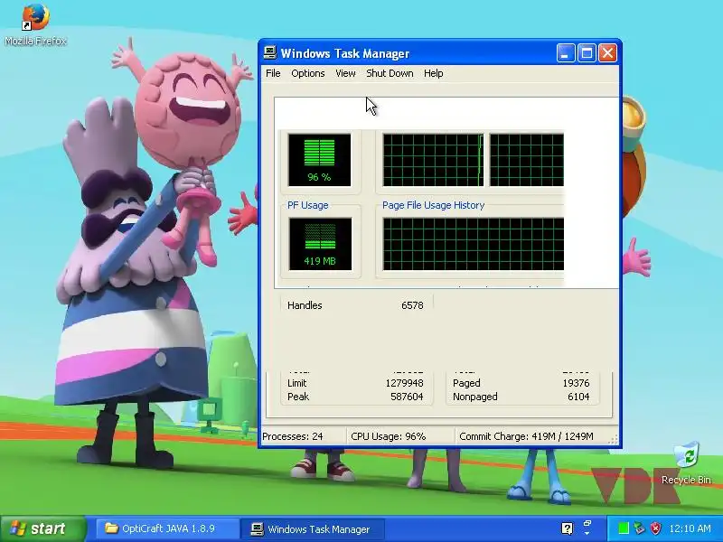Click the Task Manager title bar icon
723x542 pixels.
270,53
